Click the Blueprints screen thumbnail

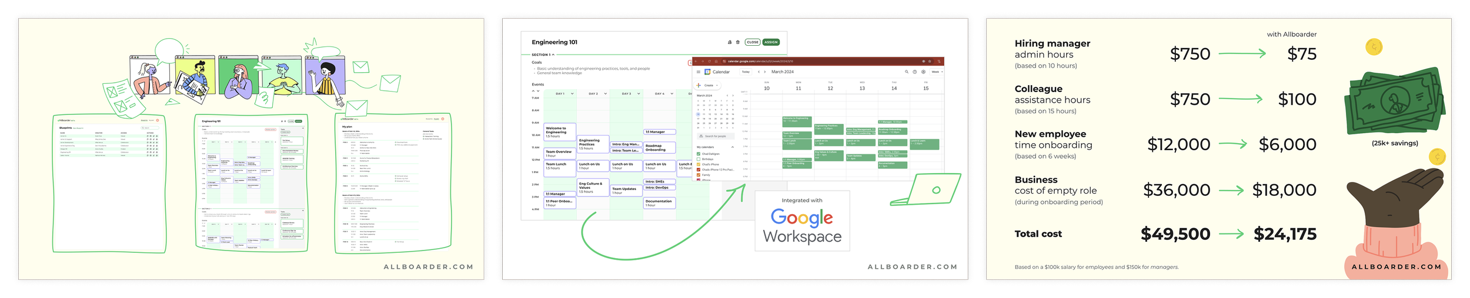[x=109, y=183]
